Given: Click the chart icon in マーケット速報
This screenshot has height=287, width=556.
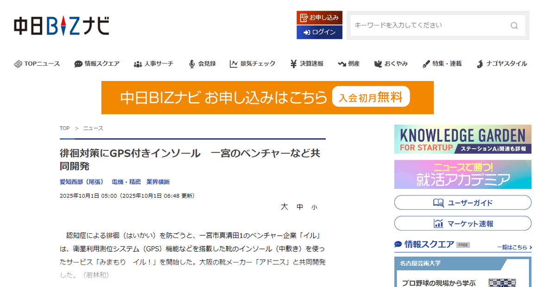Looking at the screenshot, I should tap(438, 223).
